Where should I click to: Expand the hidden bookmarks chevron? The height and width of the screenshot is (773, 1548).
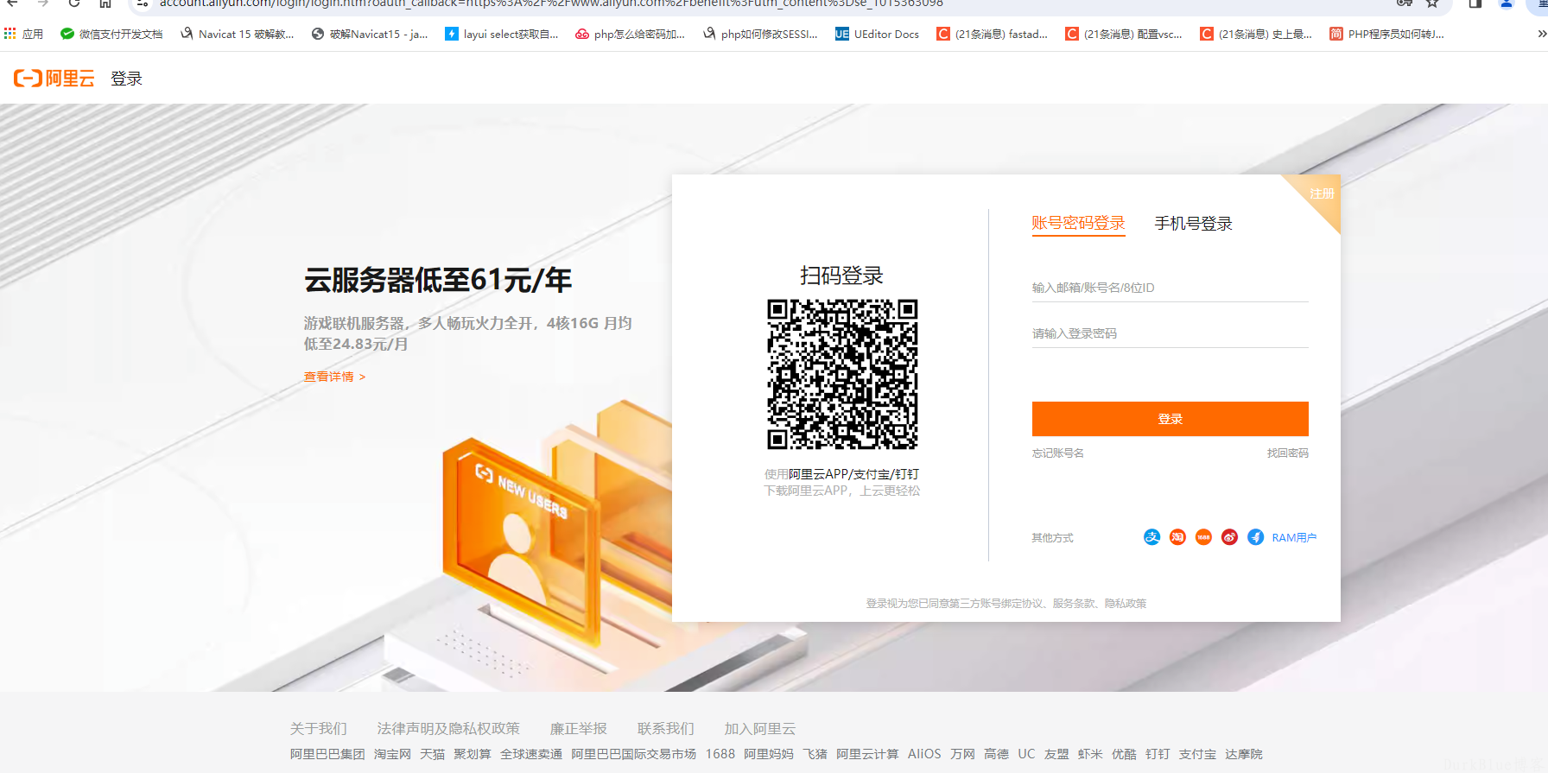pyautogui.click(x=1541, y=35)
